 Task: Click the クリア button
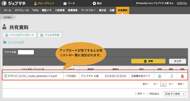click(x=178, y=61)
